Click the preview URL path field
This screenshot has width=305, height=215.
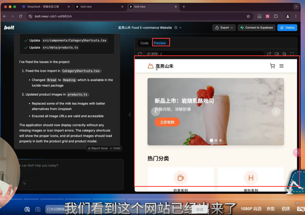tap(204, 54)
